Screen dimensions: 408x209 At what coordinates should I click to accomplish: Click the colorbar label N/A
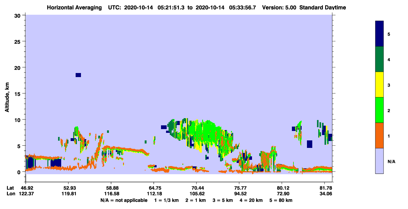coord(391,161)
